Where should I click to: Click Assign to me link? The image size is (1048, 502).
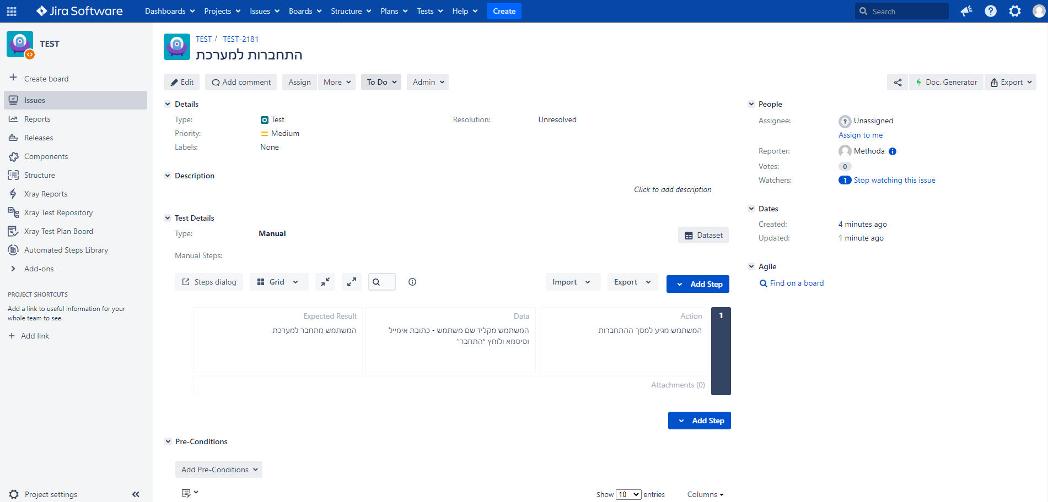click(861, 135)
